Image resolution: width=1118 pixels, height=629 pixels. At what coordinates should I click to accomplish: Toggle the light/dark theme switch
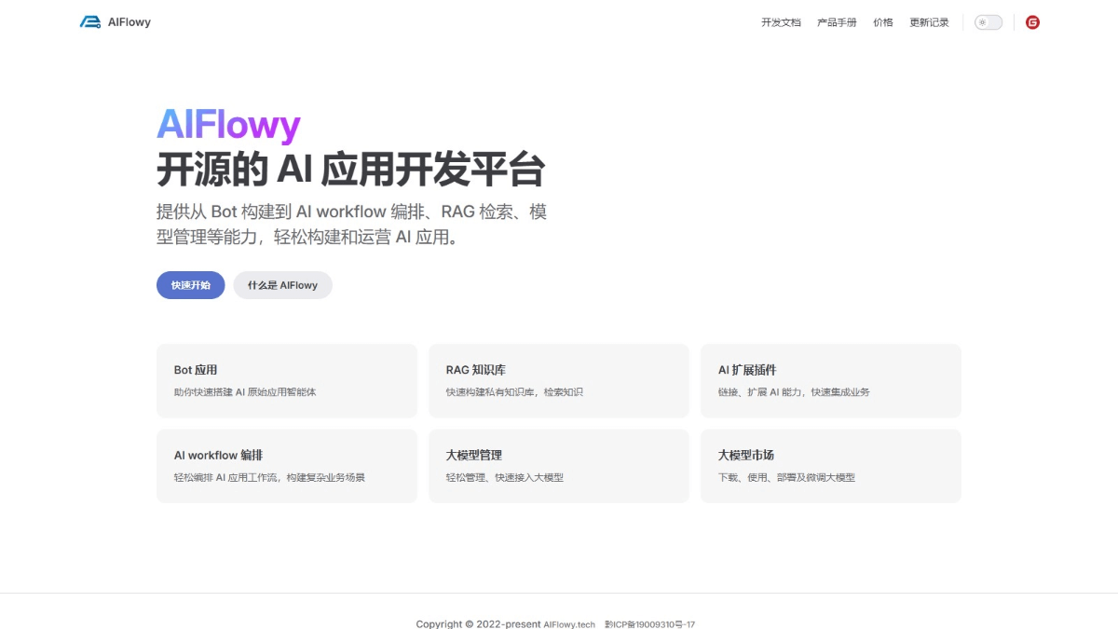988,22
